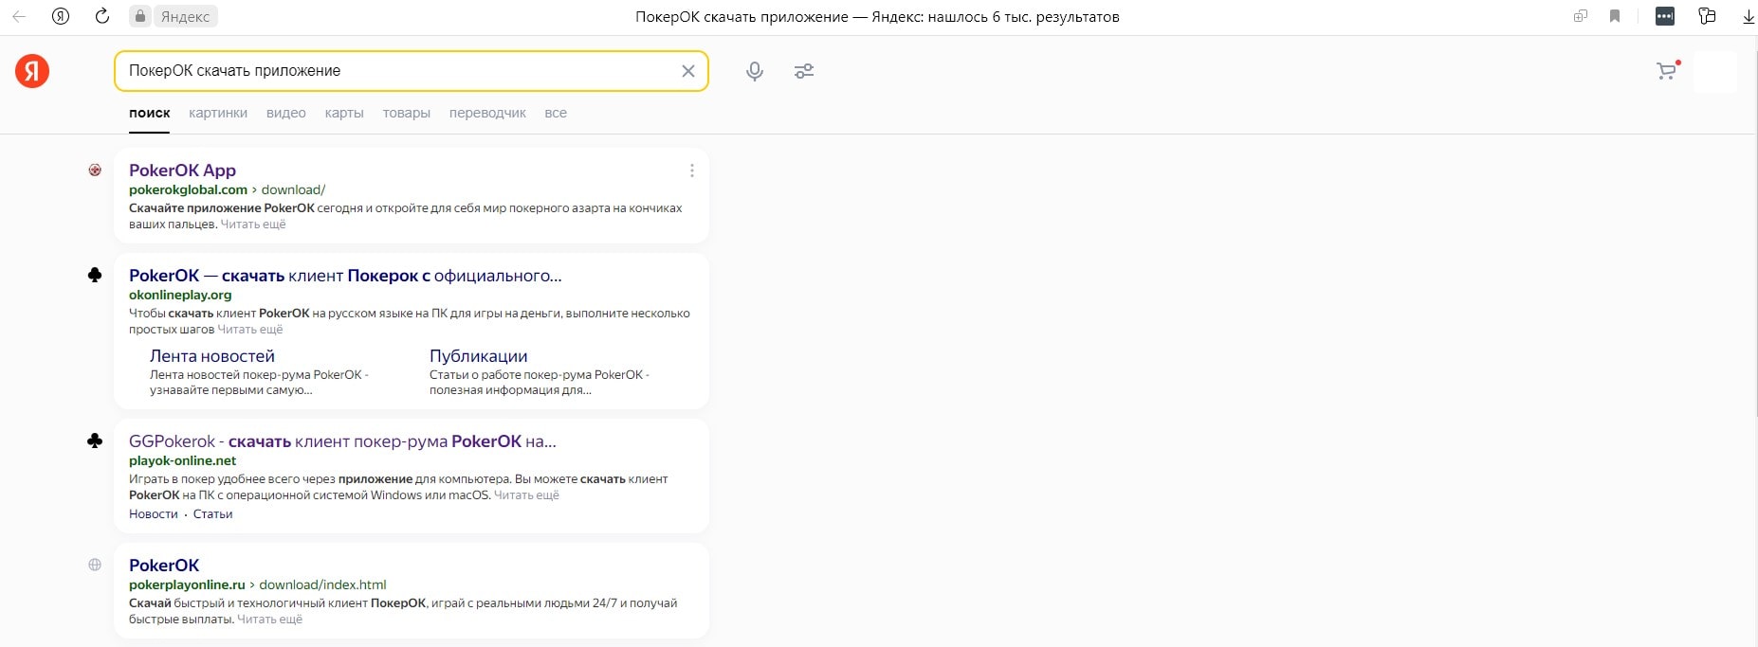Open the user profile avatar box
Screen dimensions: 1758x647
point(1714,72)
